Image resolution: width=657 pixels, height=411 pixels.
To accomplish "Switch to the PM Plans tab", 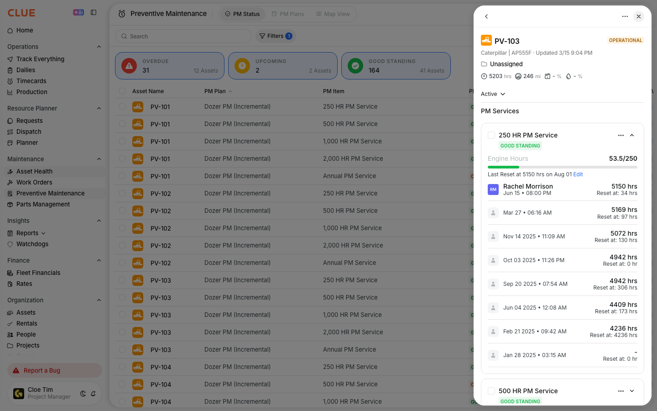I will [x=287, y=14].
